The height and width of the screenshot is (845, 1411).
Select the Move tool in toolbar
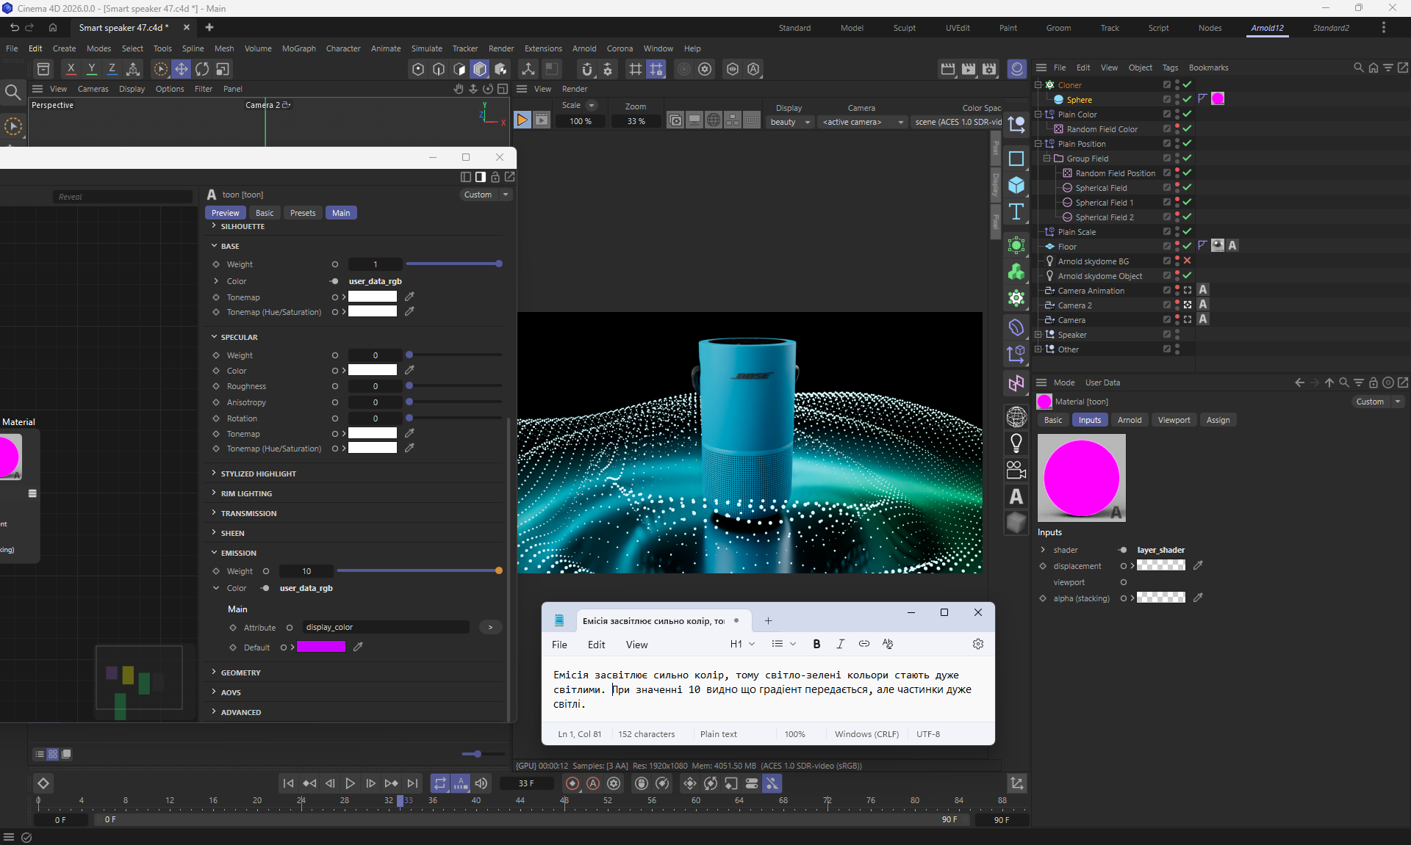pyautogui.click(x=181, y=69)
